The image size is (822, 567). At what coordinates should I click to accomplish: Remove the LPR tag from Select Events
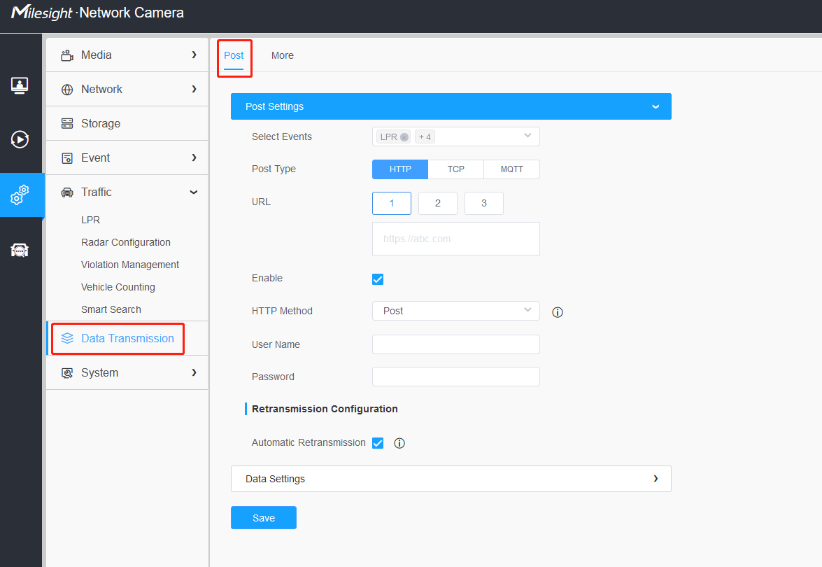coord(404,137)
